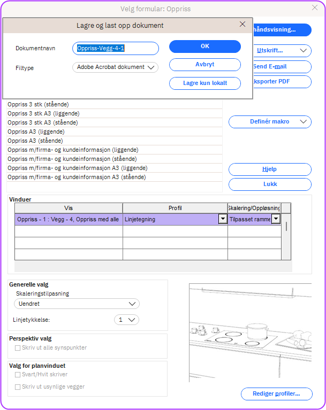Viewport: 326px width, 410px height.
Task: Click Lukk to close the form
Action: tap(270, 184)
